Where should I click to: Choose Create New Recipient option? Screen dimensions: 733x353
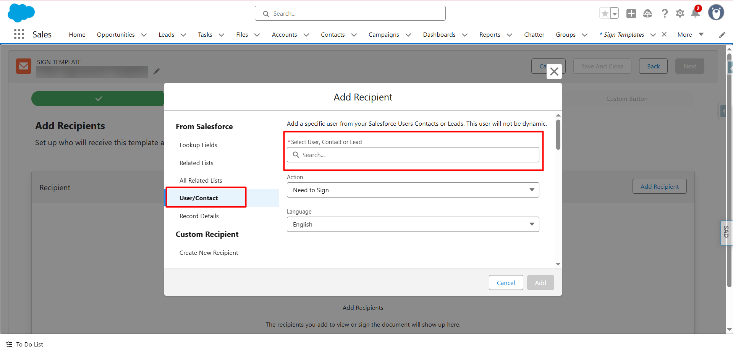click(209, 253)
